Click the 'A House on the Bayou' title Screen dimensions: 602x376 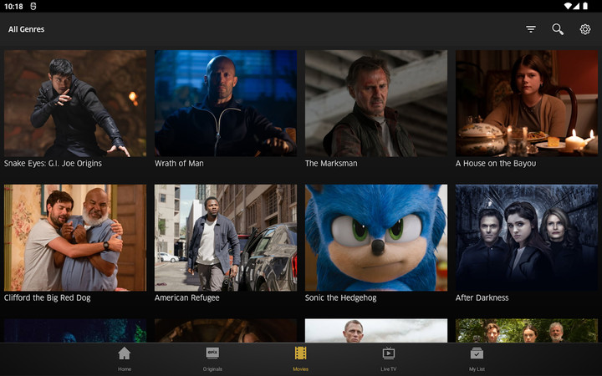496,164
